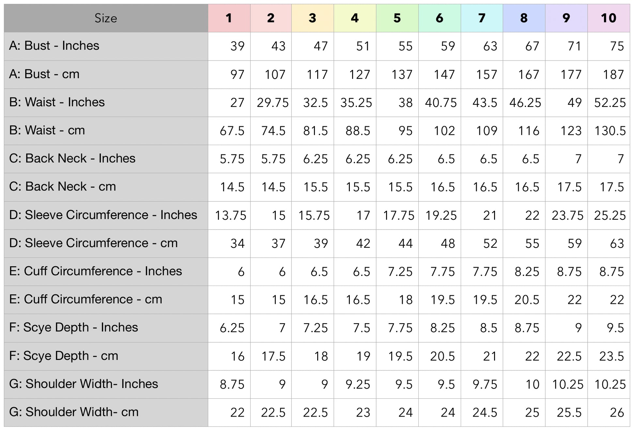This screenshot has width=635, height=431.
Task: Click the 'A: Bust - Inches' row label
Action: [54, 46]
